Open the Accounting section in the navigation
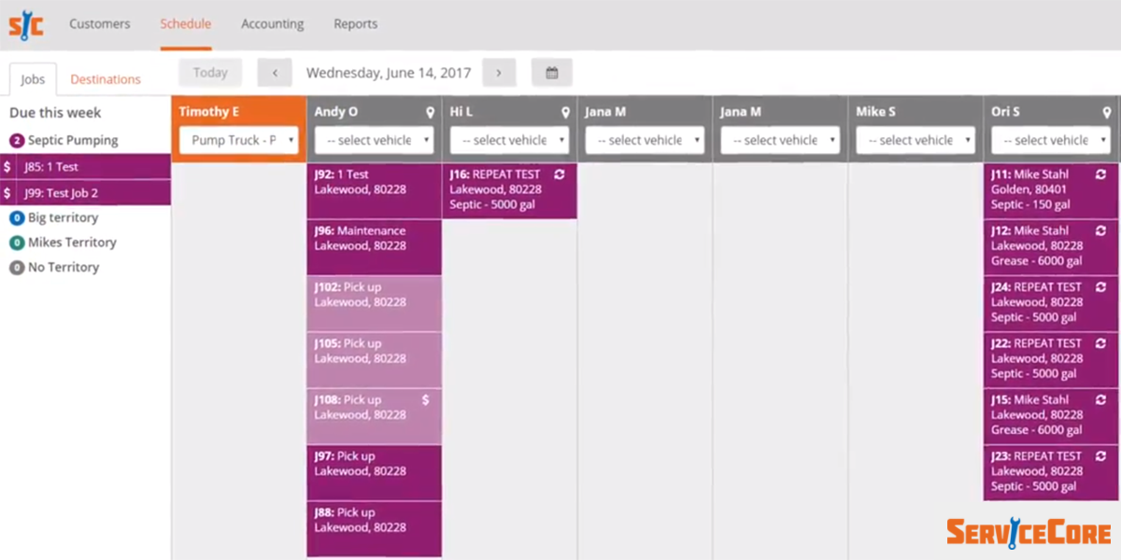The image size is (1121, 560). [x=272, y=24]
